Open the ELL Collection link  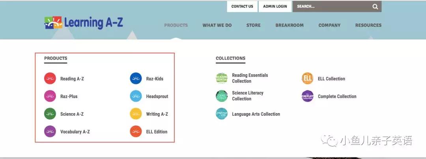331,79
